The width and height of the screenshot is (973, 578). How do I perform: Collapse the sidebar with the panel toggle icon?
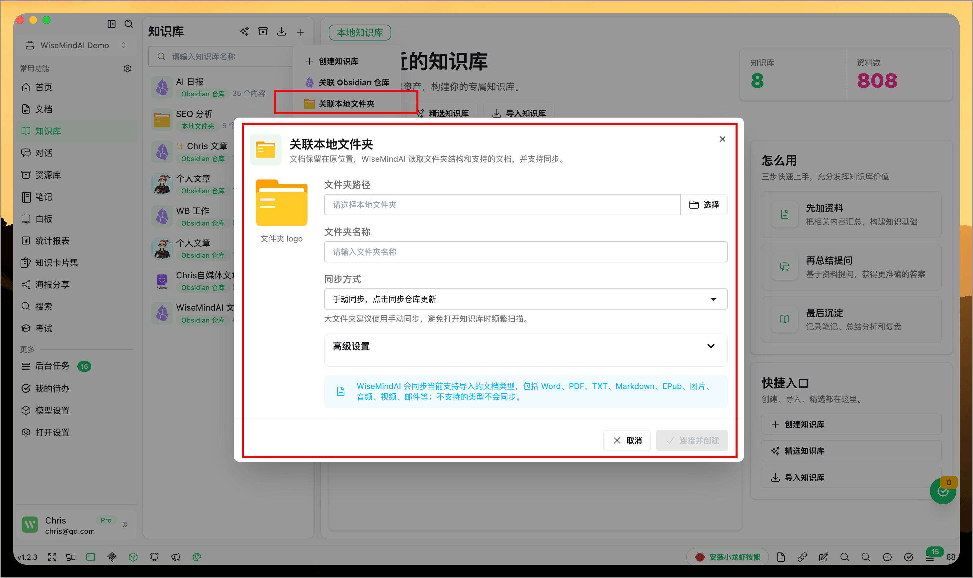(x=111, y=24)
